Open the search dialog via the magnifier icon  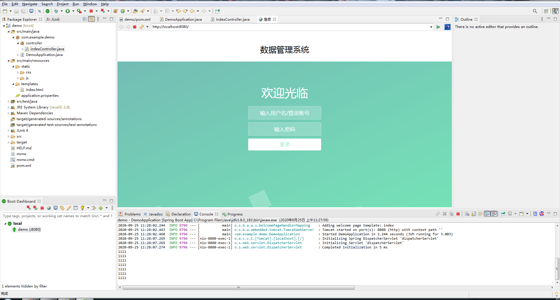[535, 11]
